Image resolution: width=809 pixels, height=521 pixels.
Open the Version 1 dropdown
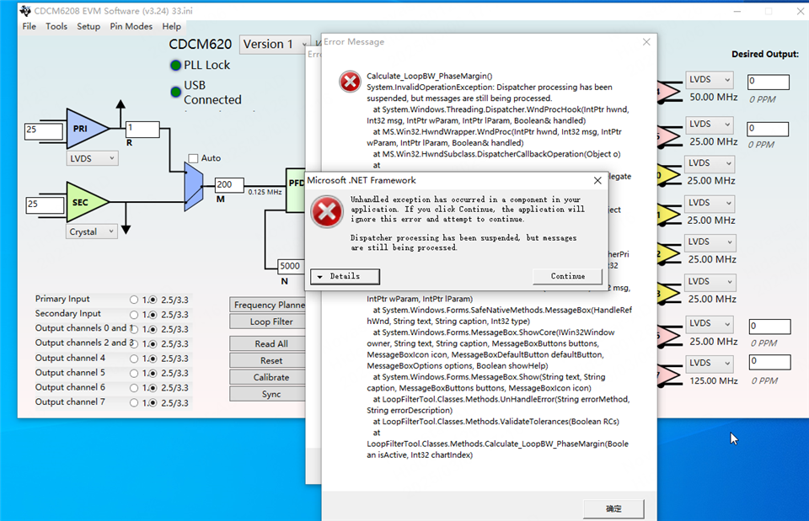coord(275,45)
